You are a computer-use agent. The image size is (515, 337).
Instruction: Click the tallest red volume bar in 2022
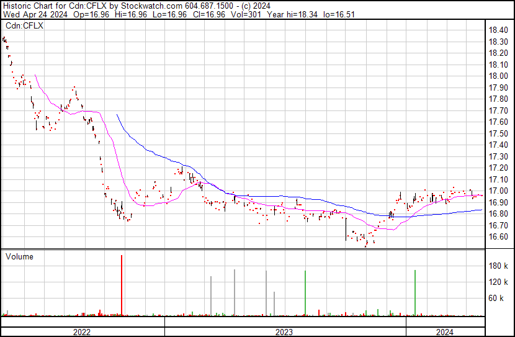click(x=122, y=285)
